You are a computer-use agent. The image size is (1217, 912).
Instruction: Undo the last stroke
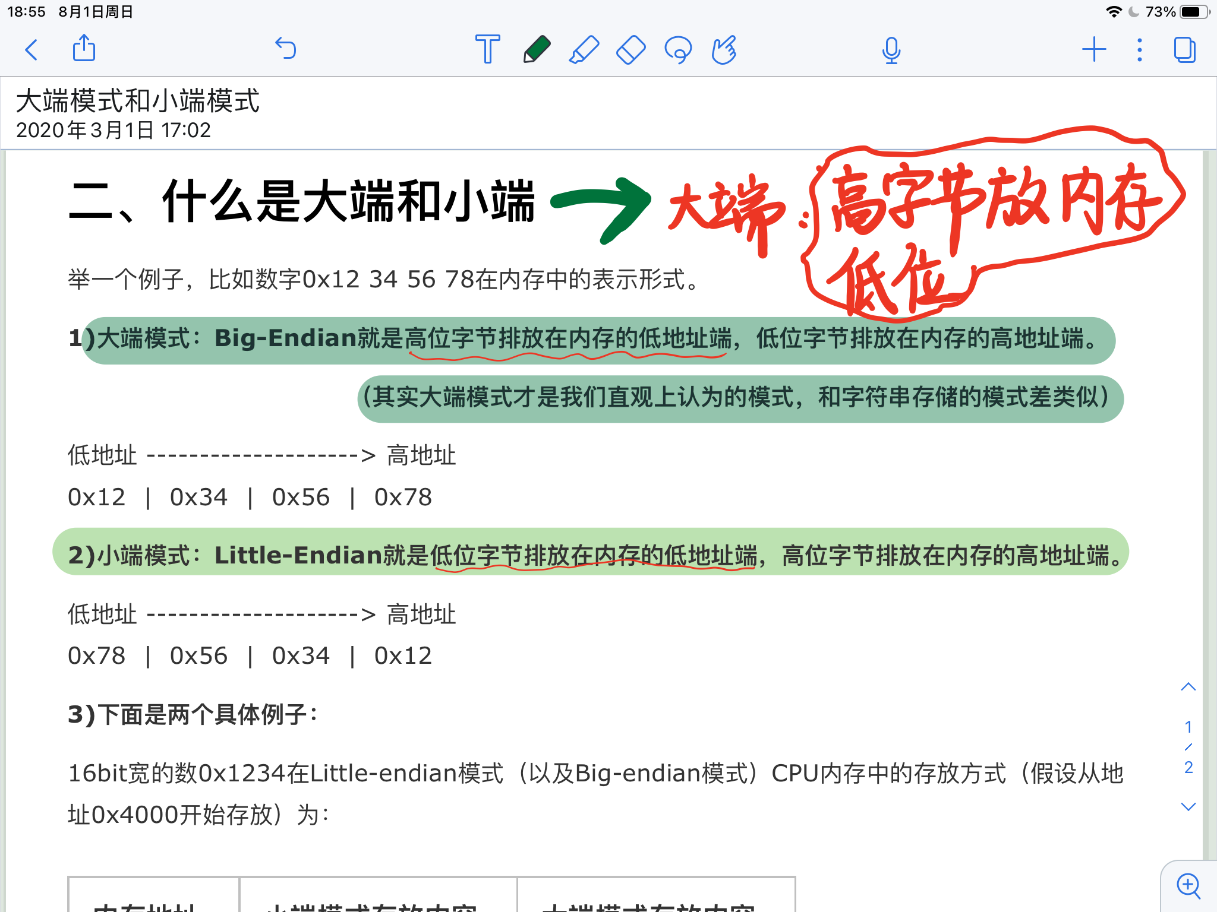click(x=286, y=49)
